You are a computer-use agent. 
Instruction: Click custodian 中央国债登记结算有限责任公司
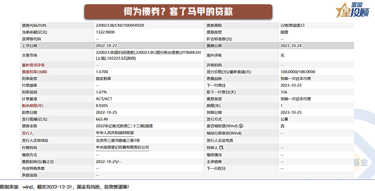pyautogui.click(x=122, y=147)
